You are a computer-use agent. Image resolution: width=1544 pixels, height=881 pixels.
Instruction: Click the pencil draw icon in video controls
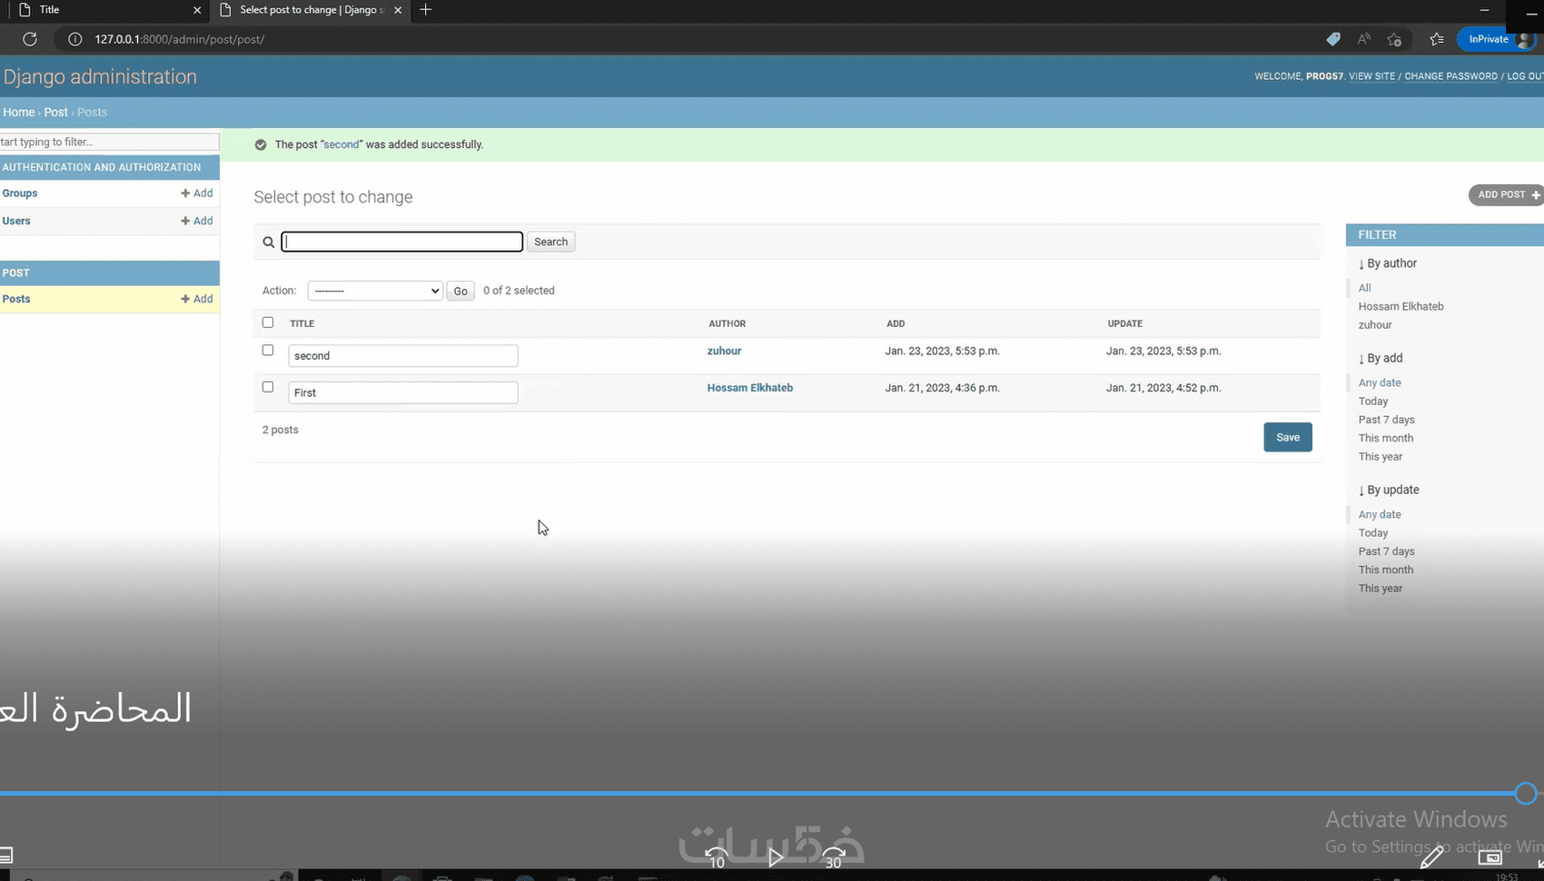(x=1432, y=856)
